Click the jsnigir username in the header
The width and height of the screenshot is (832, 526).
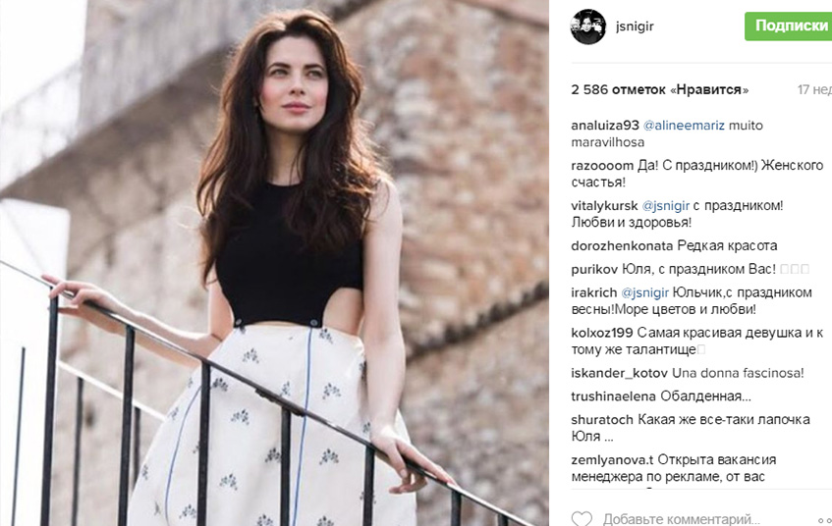(635, 26)
